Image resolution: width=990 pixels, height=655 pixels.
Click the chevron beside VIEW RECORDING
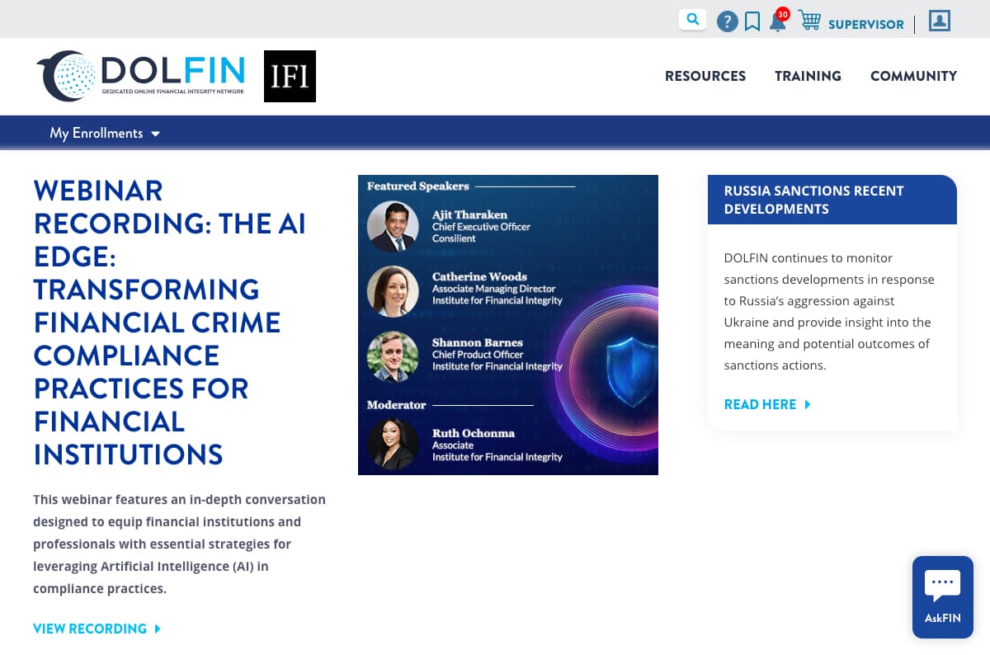tap(158, 629)
